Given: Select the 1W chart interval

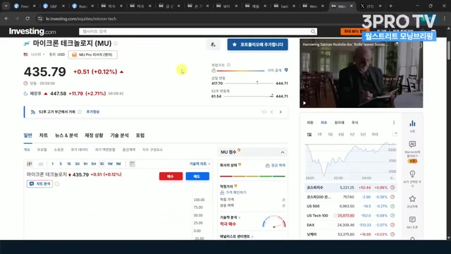Looking at the screenshot, I should [x=110, y=164].
